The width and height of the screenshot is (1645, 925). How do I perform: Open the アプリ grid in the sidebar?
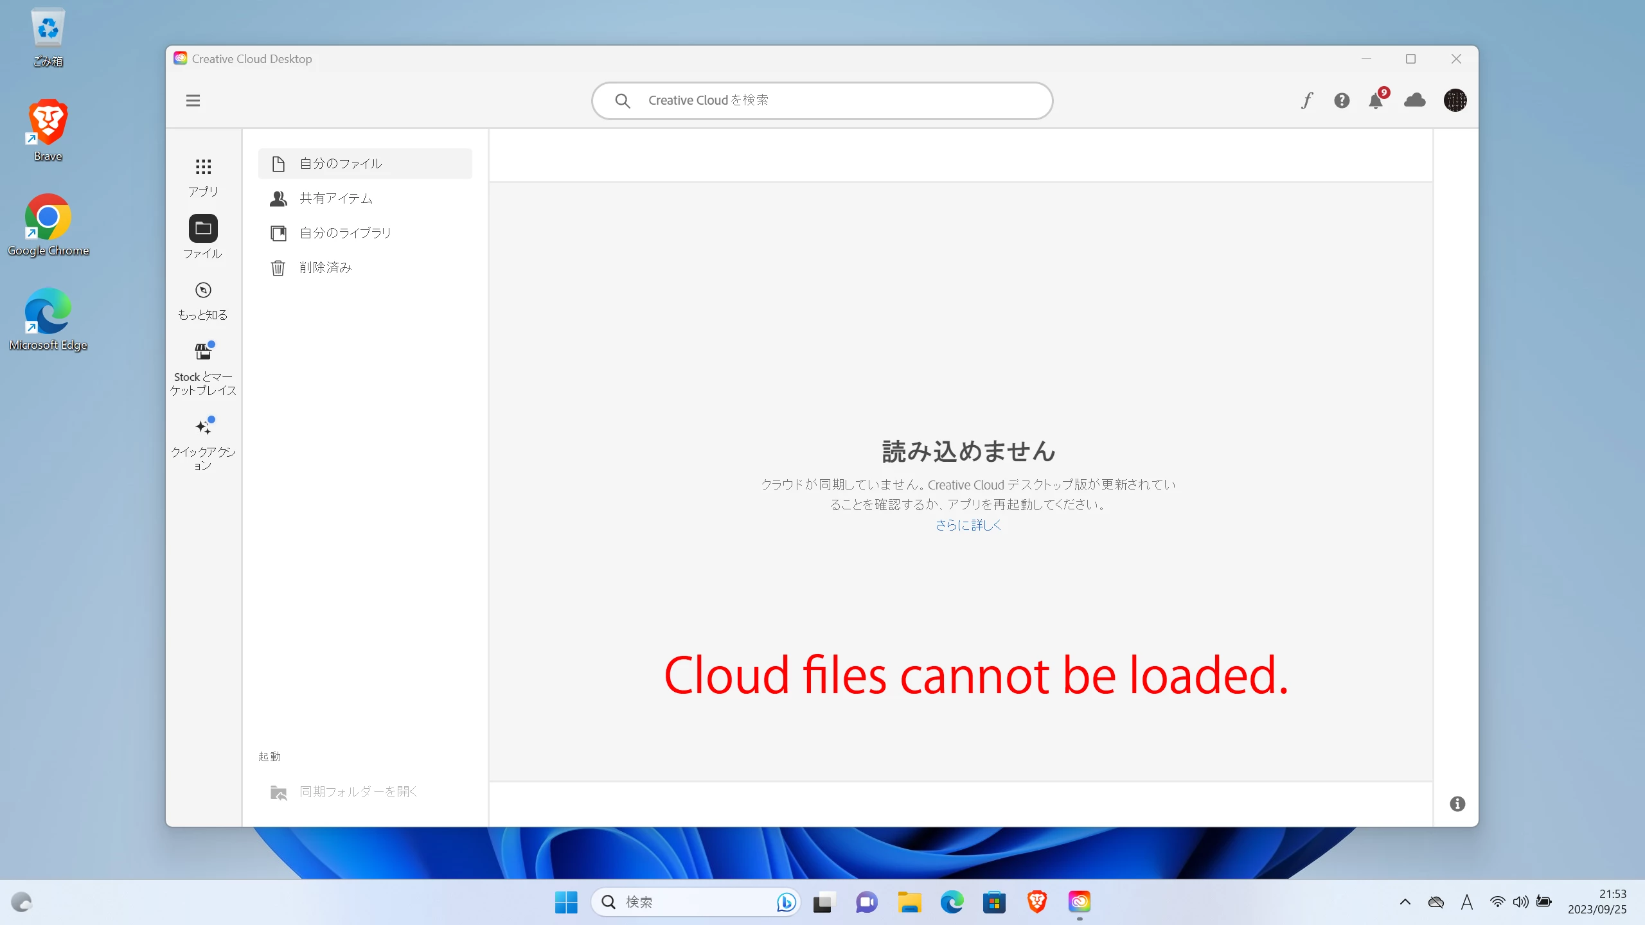[203, 177]
